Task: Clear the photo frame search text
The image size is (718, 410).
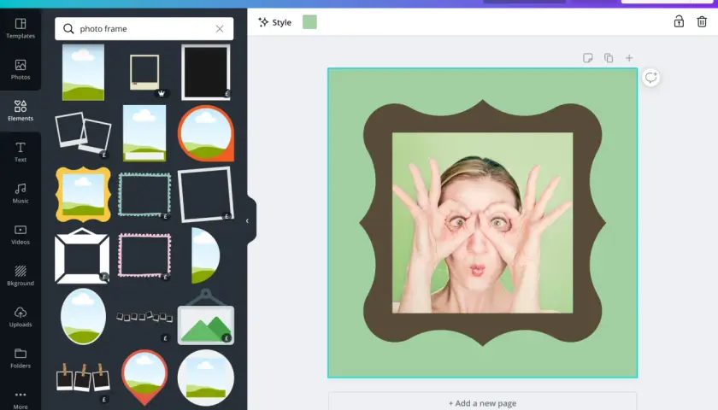Action: (x=220, y=29)
